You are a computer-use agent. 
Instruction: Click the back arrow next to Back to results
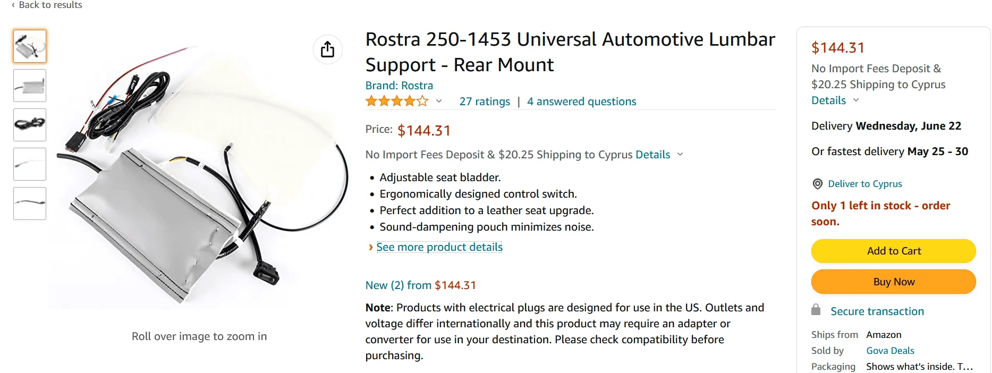click(x=13, y=5)
